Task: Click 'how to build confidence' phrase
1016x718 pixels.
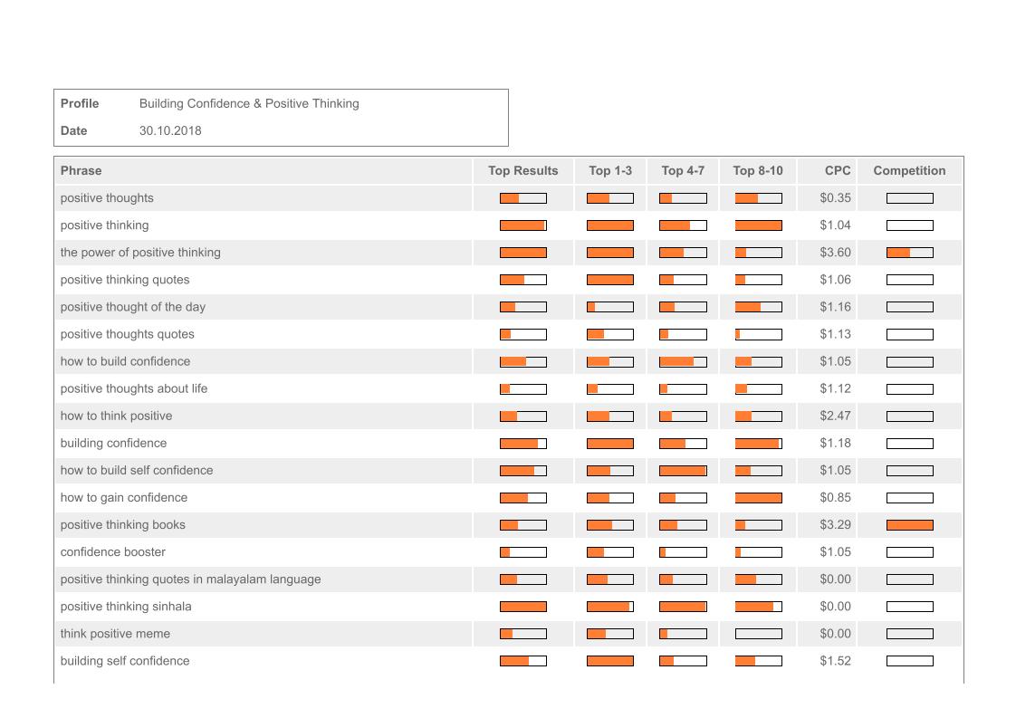Action: [125, 361]
